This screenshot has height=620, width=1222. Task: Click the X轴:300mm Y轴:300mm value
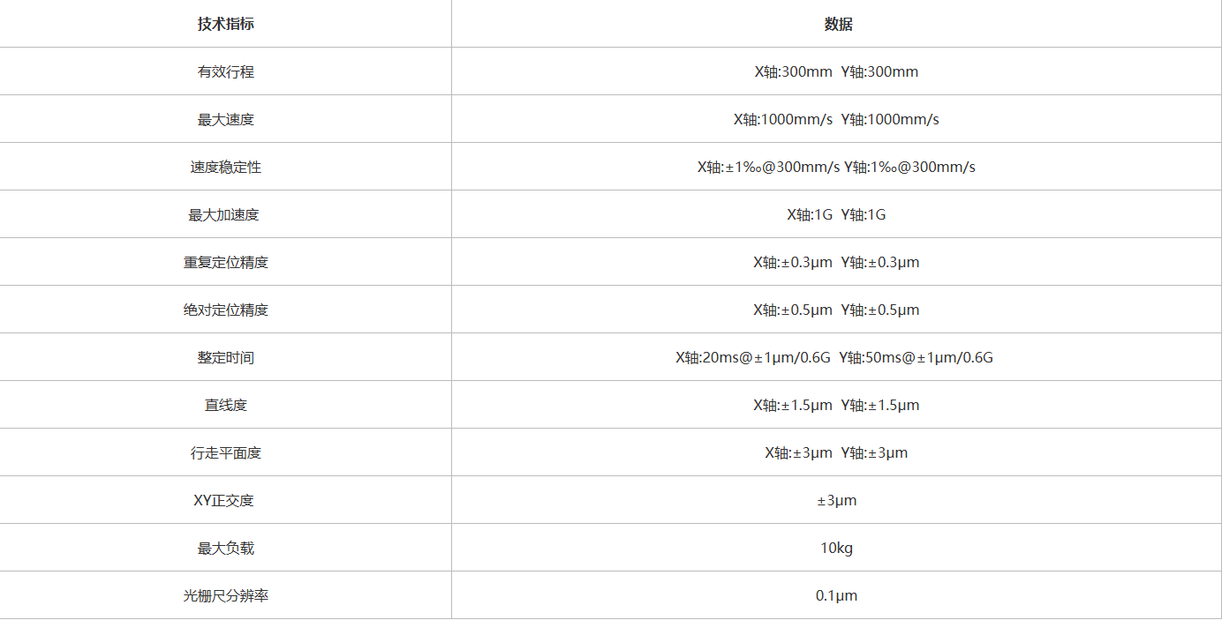click(x=836, y=71)
